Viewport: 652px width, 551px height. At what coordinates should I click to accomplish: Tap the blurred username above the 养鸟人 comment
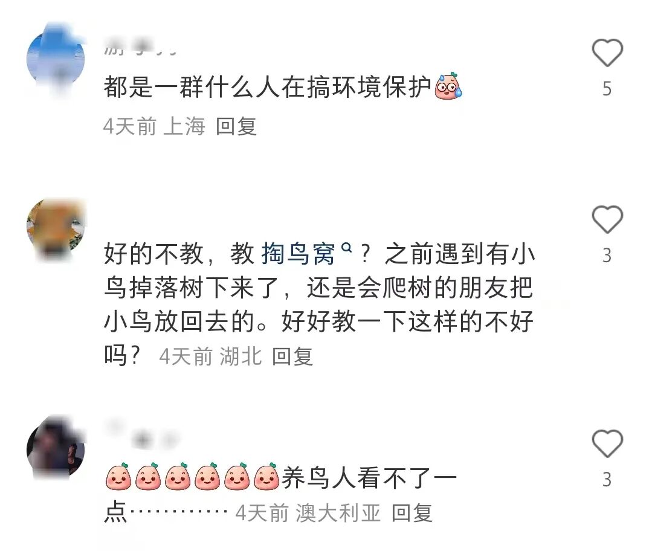coord(143,434)
